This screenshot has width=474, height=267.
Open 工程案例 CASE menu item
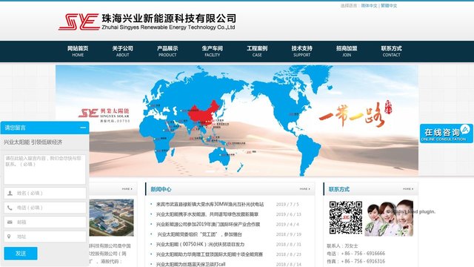[257, 51]
